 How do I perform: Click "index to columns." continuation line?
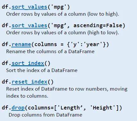pyautogui.click(x=27, y=96)
